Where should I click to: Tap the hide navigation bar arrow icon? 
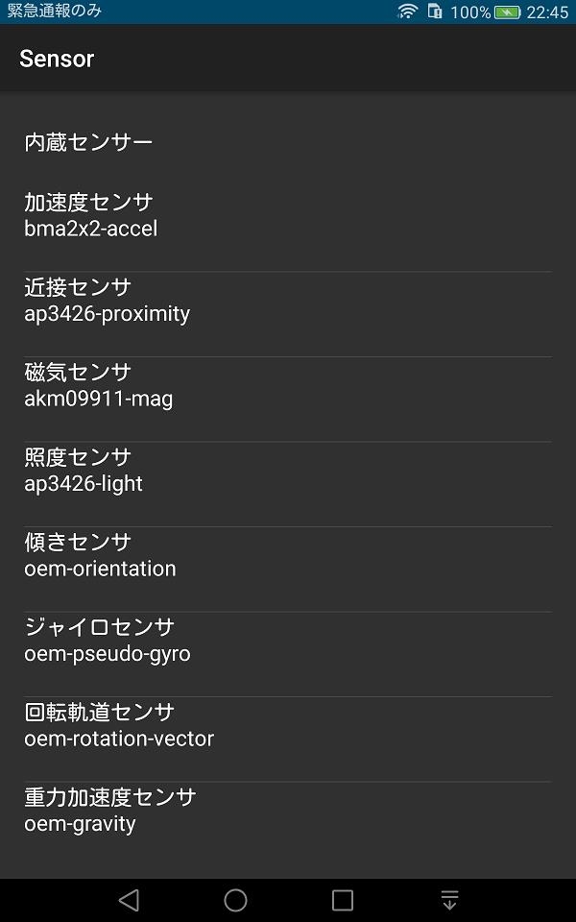[x=449, y=900]
